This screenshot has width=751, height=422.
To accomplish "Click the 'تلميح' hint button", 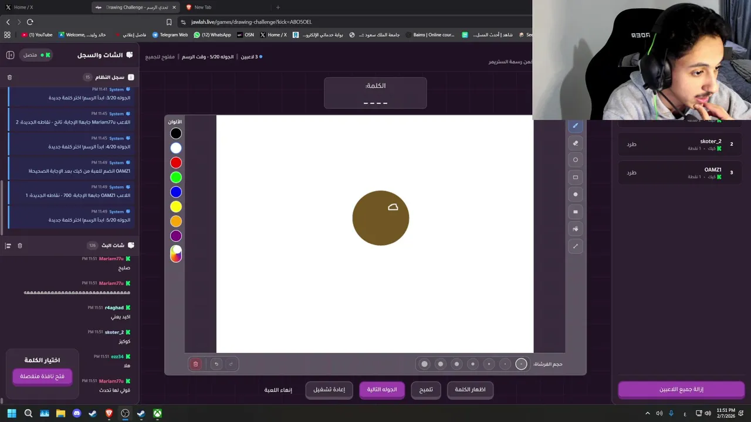I will [x=426, y=390].
